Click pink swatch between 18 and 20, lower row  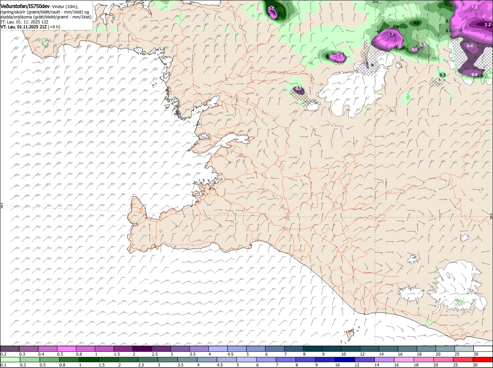424,360
